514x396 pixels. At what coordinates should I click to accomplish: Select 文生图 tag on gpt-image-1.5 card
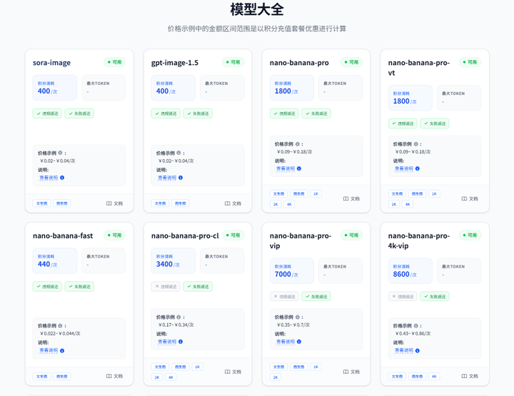pyautogui.click(x=160, y=203)
